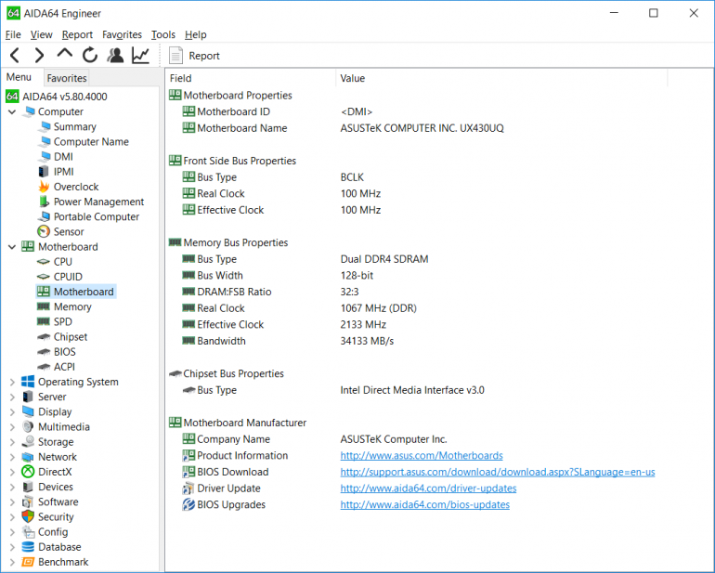The image size is (715, 573).
Task: Select the CPU tree item
Action: pyautogui.click(x=63, y=262)
